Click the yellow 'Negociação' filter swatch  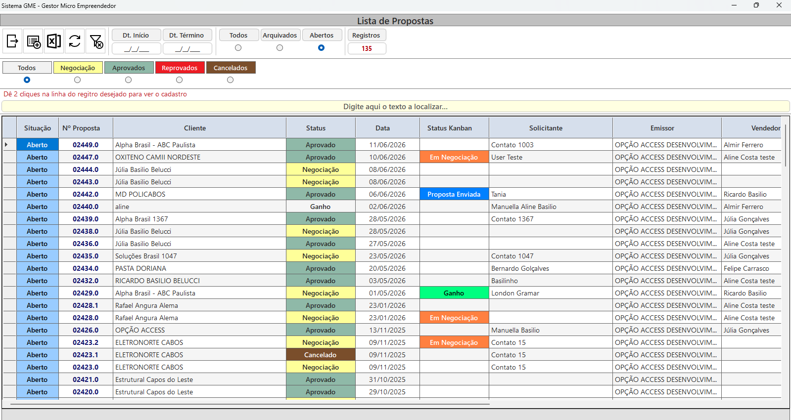(x=78, y=68)
